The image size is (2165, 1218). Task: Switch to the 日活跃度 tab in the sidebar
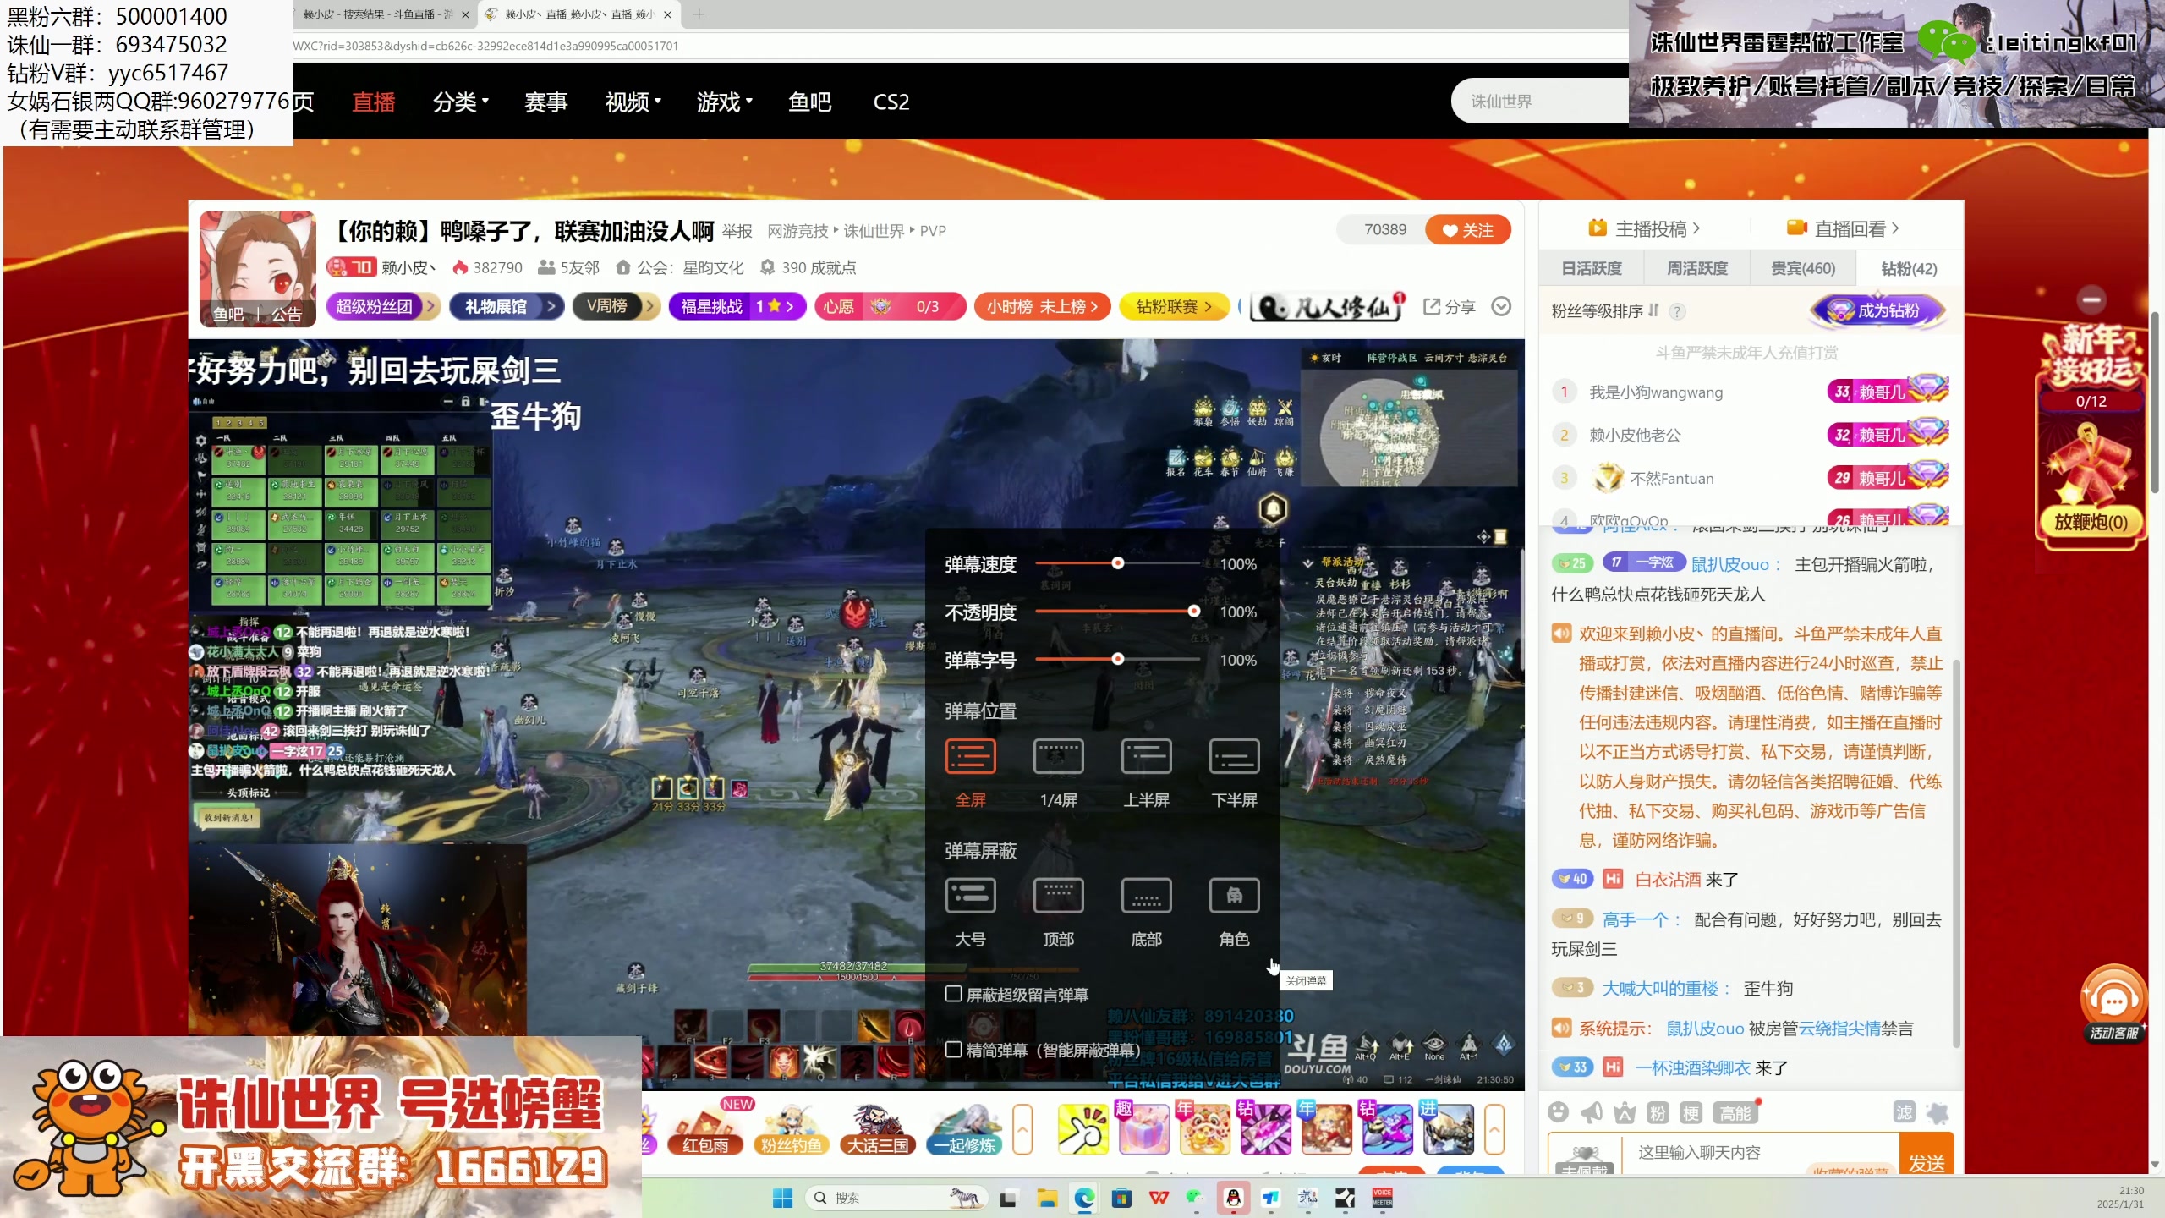(1592, 268)
